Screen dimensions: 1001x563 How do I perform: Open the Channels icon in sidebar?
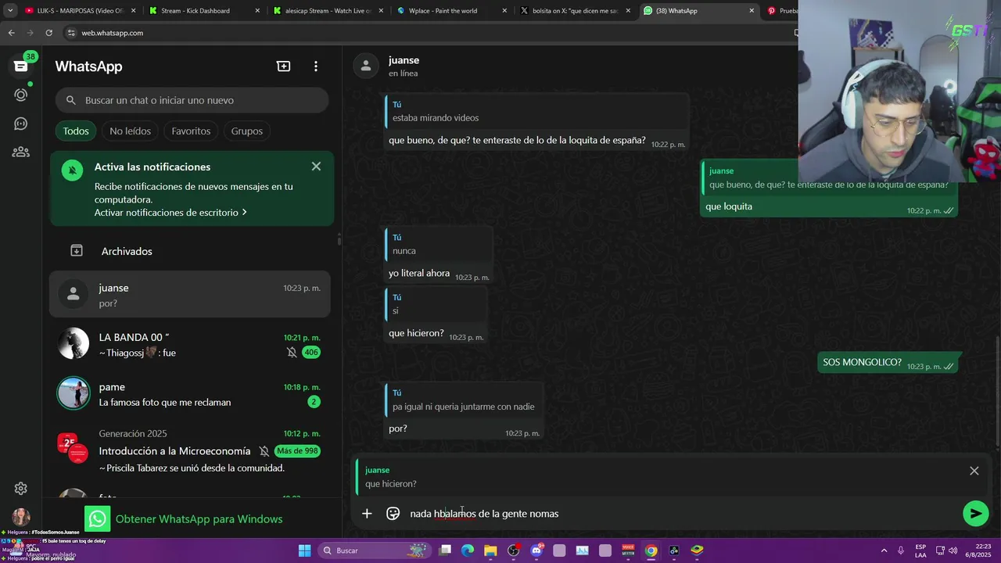point(21,124)
